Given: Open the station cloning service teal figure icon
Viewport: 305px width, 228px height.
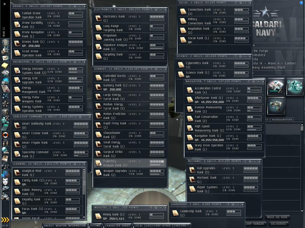Looking at the screenshot, I should click(x=295, y=86).
